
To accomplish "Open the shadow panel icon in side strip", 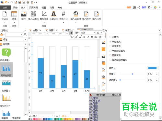I will [103, 63].
